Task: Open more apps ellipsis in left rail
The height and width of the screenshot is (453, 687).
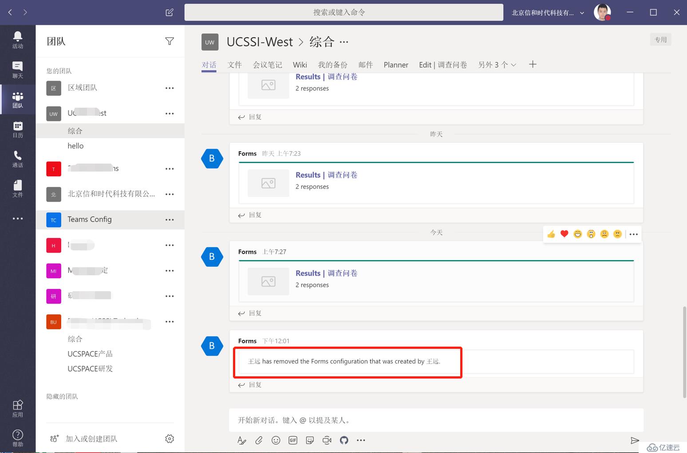Action: click(x=18, y=219)
